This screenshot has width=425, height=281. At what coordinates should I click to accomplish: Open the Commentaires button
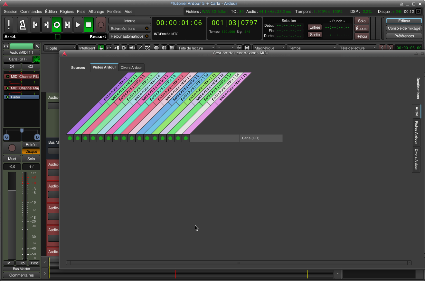pos(22,275)
